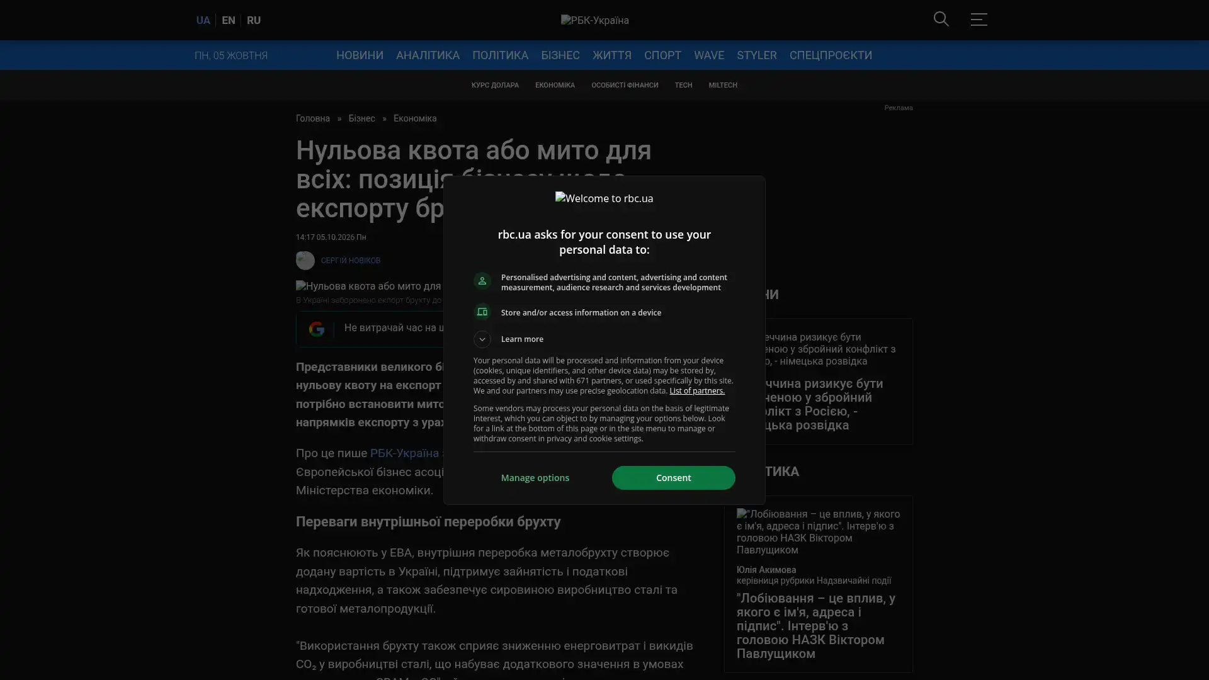The width and height of the screenshot is (1209, 680).
Task: Open the БІЗНЕС menu item
Action: click(560, 55)
